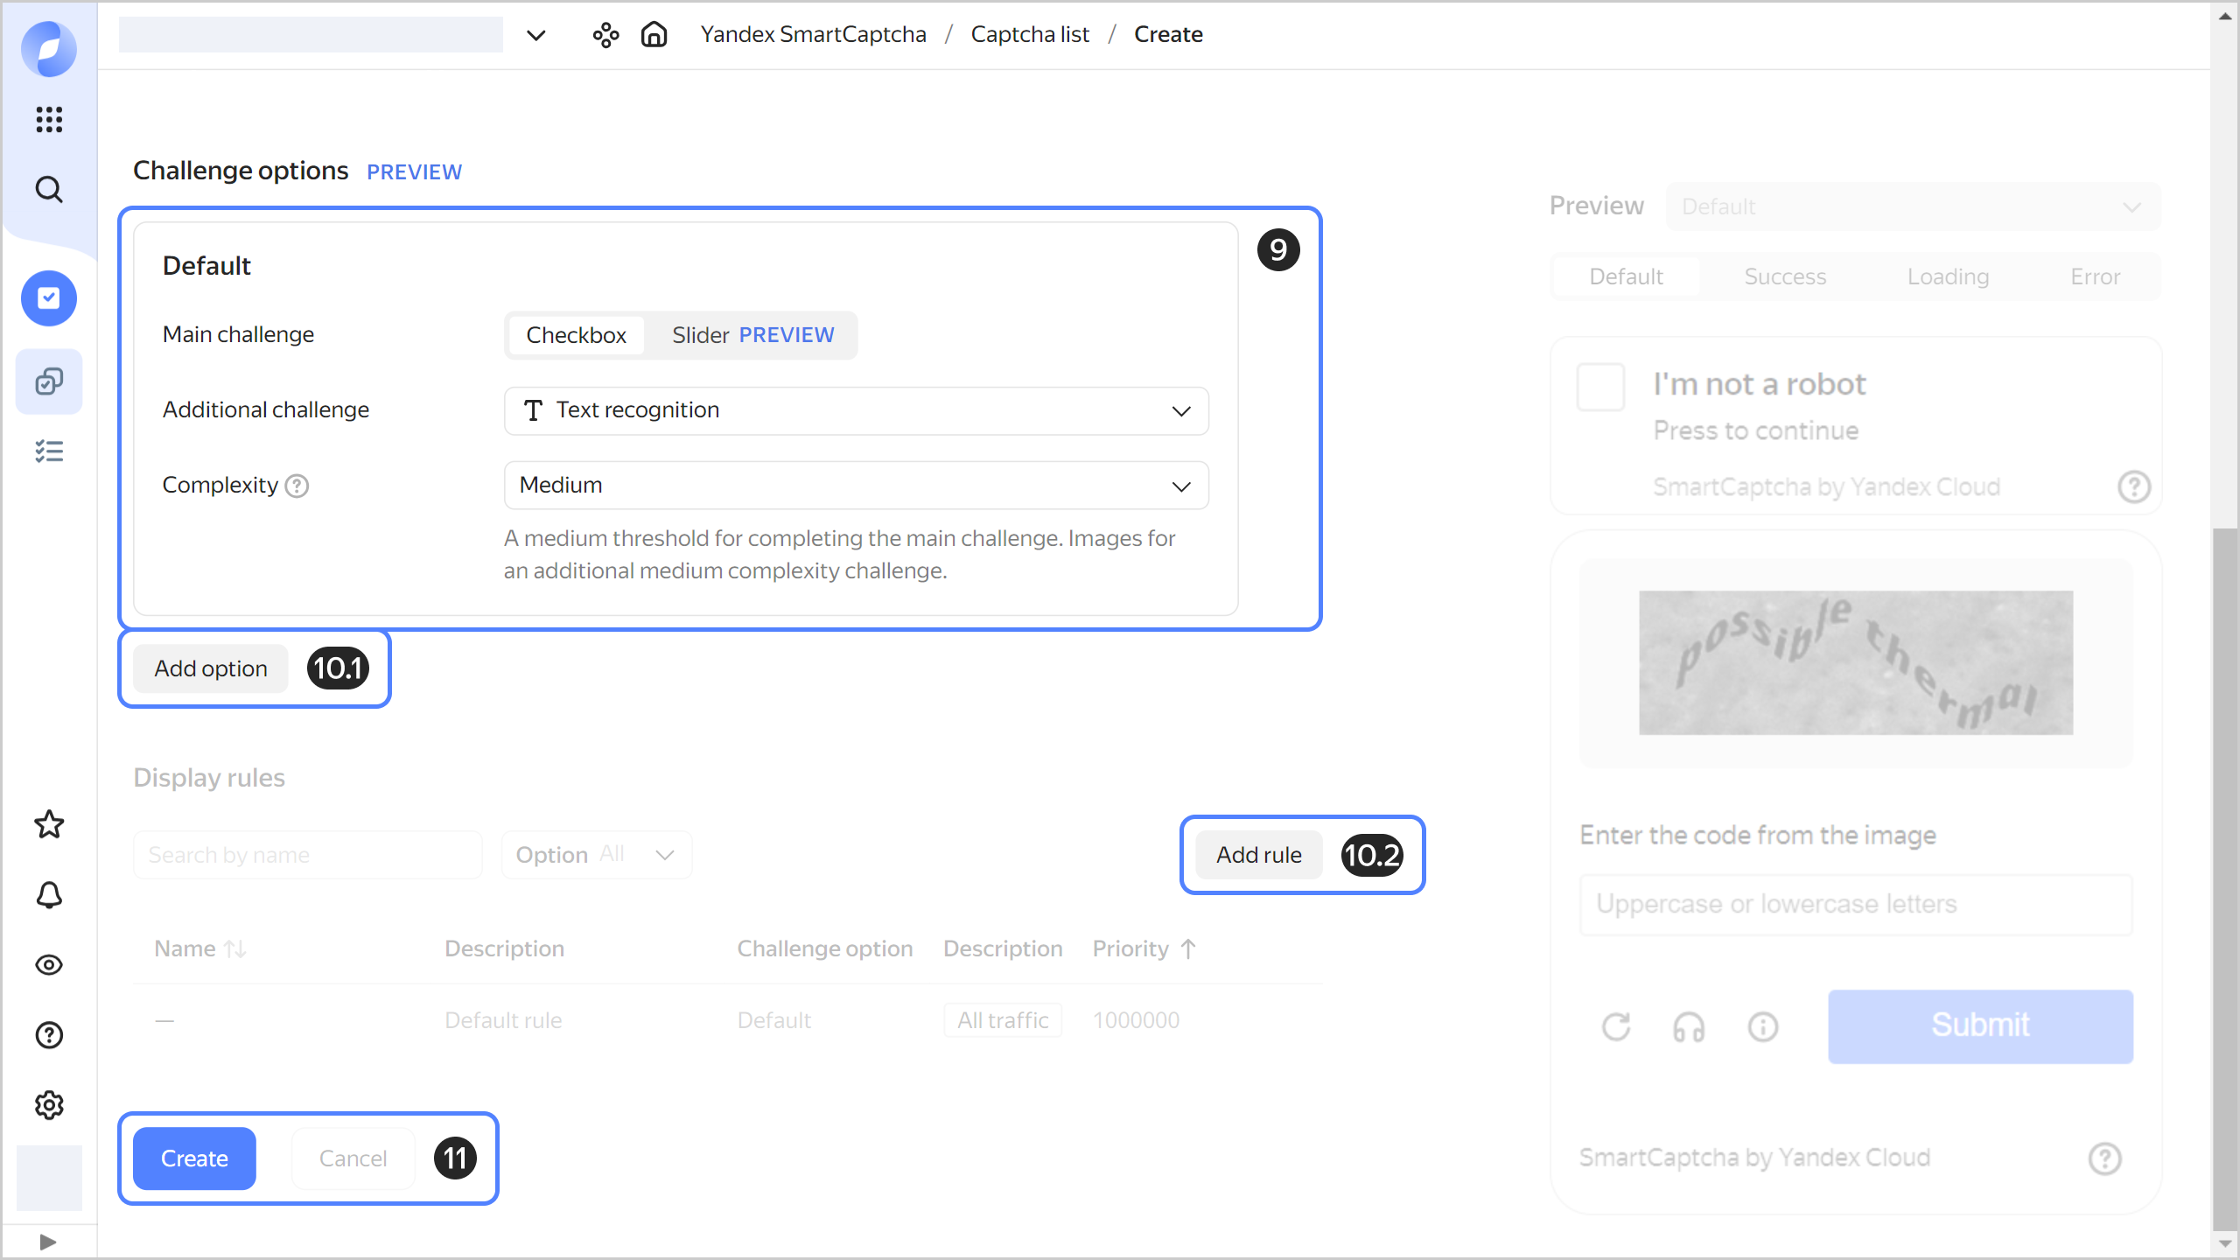
Task: Open settings gear icon in sidebar
Action: point(49,1105)
